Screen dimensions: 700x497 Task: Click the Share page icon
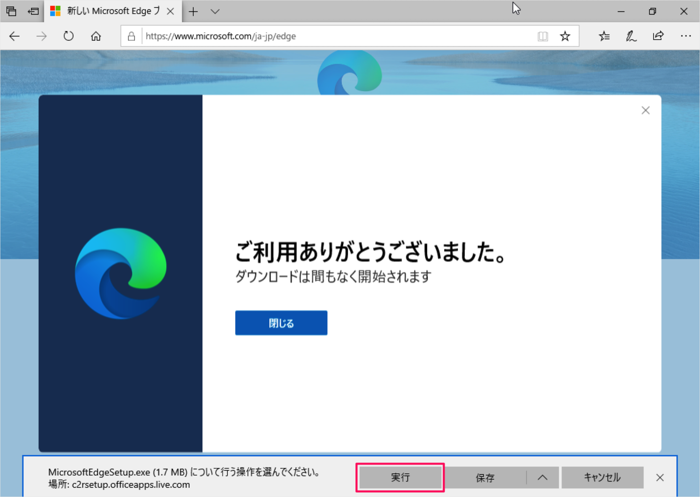click(658, 36)
